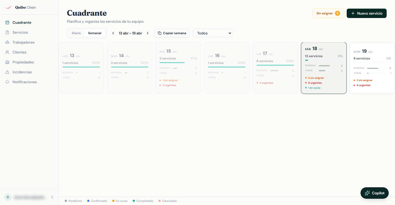Click the Cancelado legend entry
The image size is (395, 205).
click(168, 201)
